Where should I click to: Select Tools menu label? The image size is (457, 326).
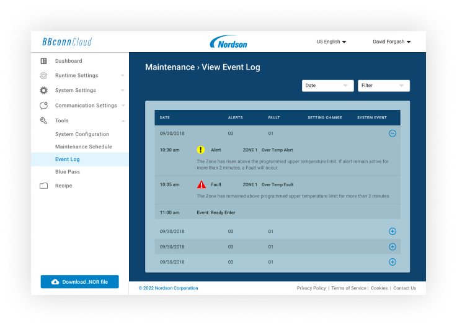pos(62,120)
